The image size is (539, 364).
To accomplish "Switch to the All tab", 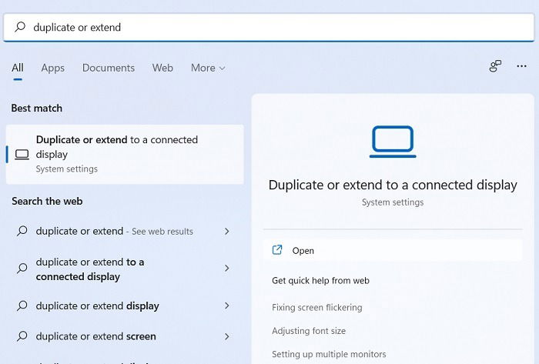I will click(18, 68).
